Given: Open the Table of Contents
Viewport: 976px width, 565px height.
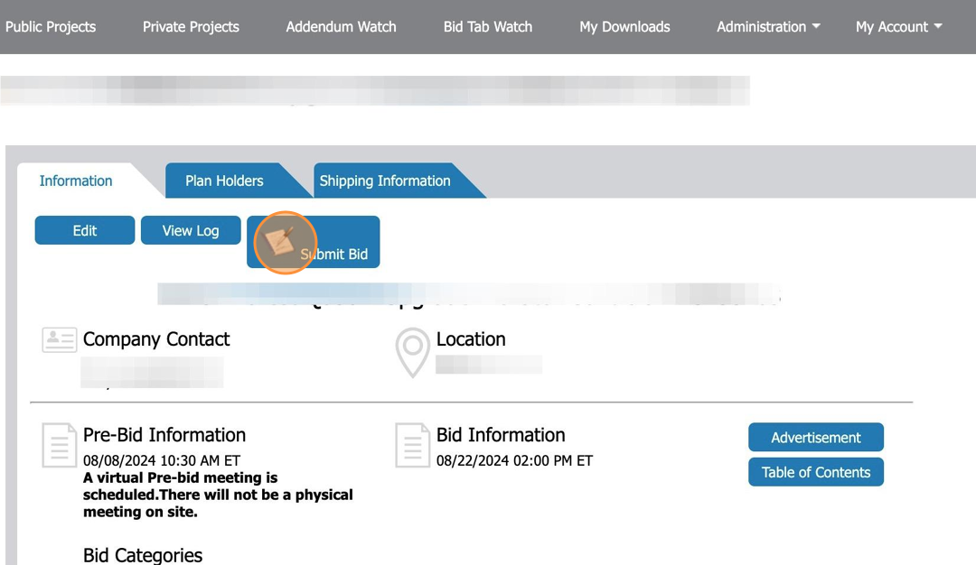Looking at the screenshot, I should click(x=816, y=471).
